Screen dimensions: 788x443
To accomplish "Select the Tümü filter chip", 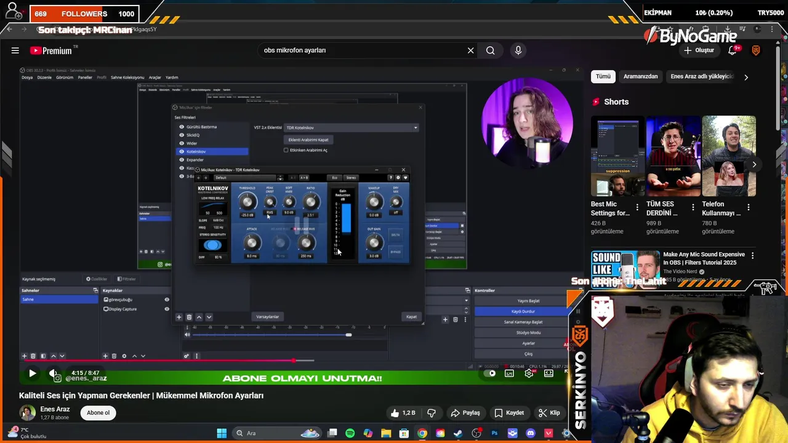I will tap(603, 76).
